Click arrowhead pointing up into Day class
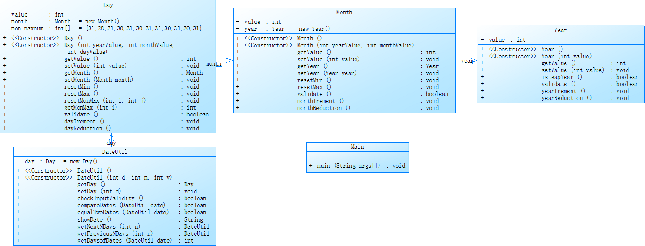 111,136
